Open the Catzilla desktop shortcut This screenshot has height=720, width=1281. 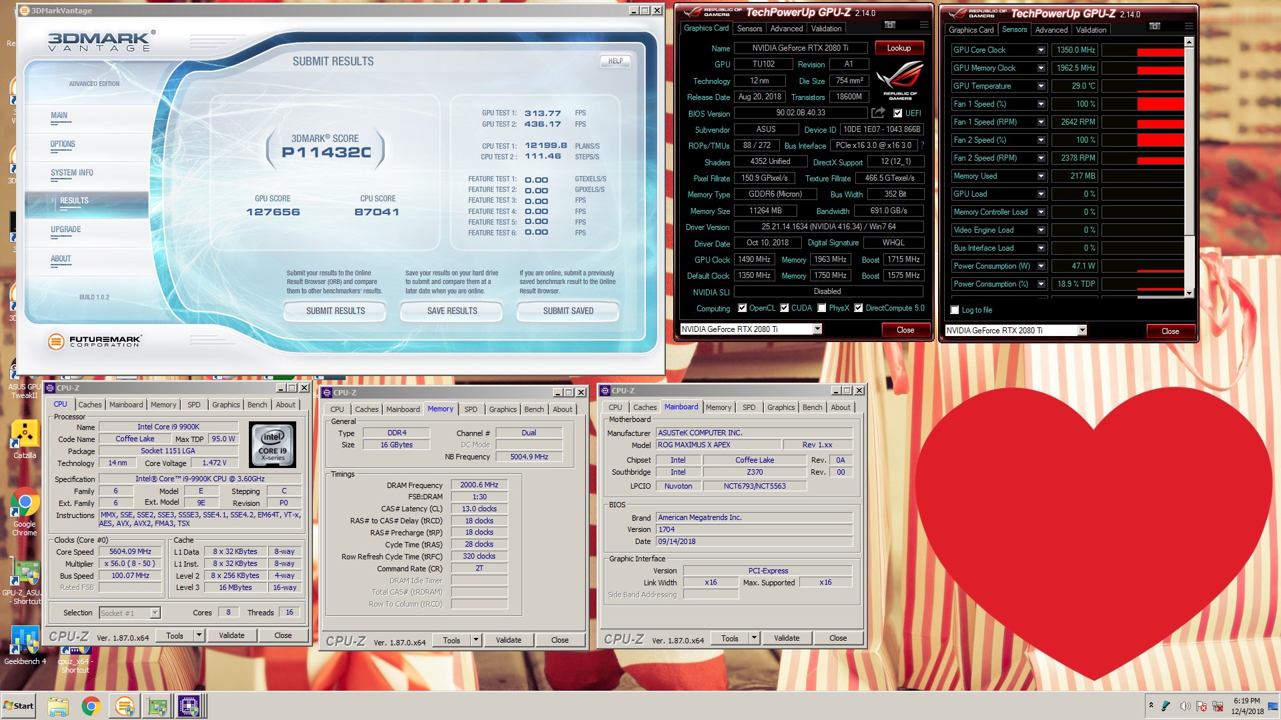[x=25, y=440]
